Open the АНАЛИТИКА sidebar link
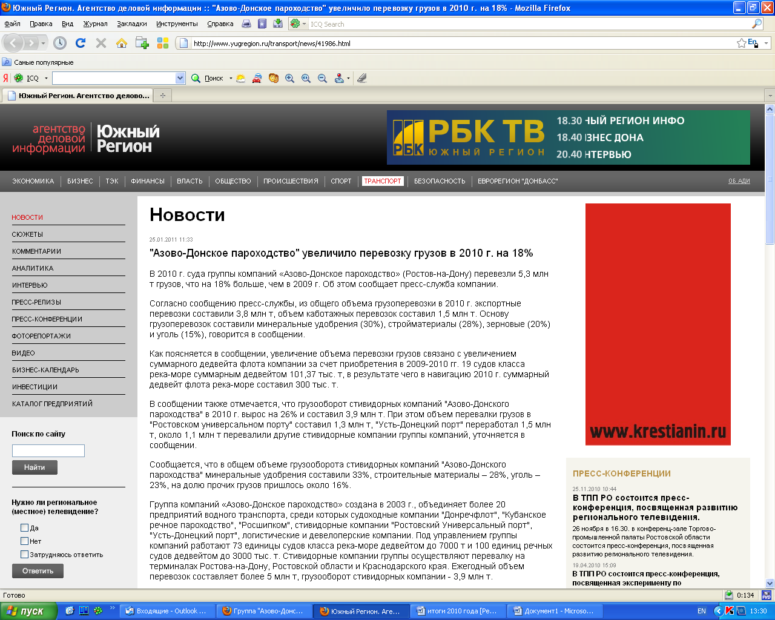 click(x=33, y=268)
